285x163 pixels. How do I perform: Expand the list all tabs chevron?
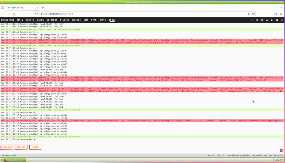(282, 8)
